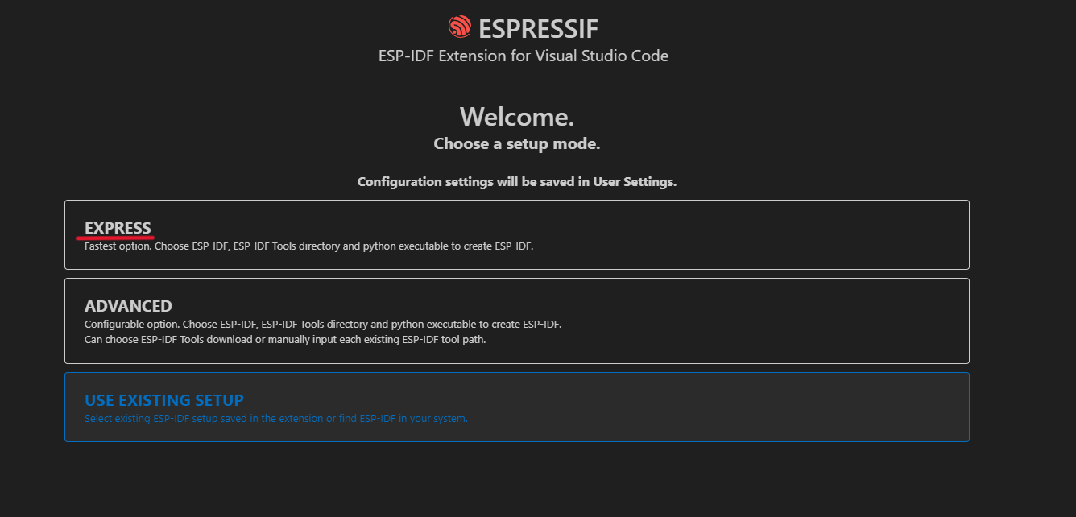The image size is (1076, 517).
Task: Click inside the EXPRESS card area
Action: point(516,234)
